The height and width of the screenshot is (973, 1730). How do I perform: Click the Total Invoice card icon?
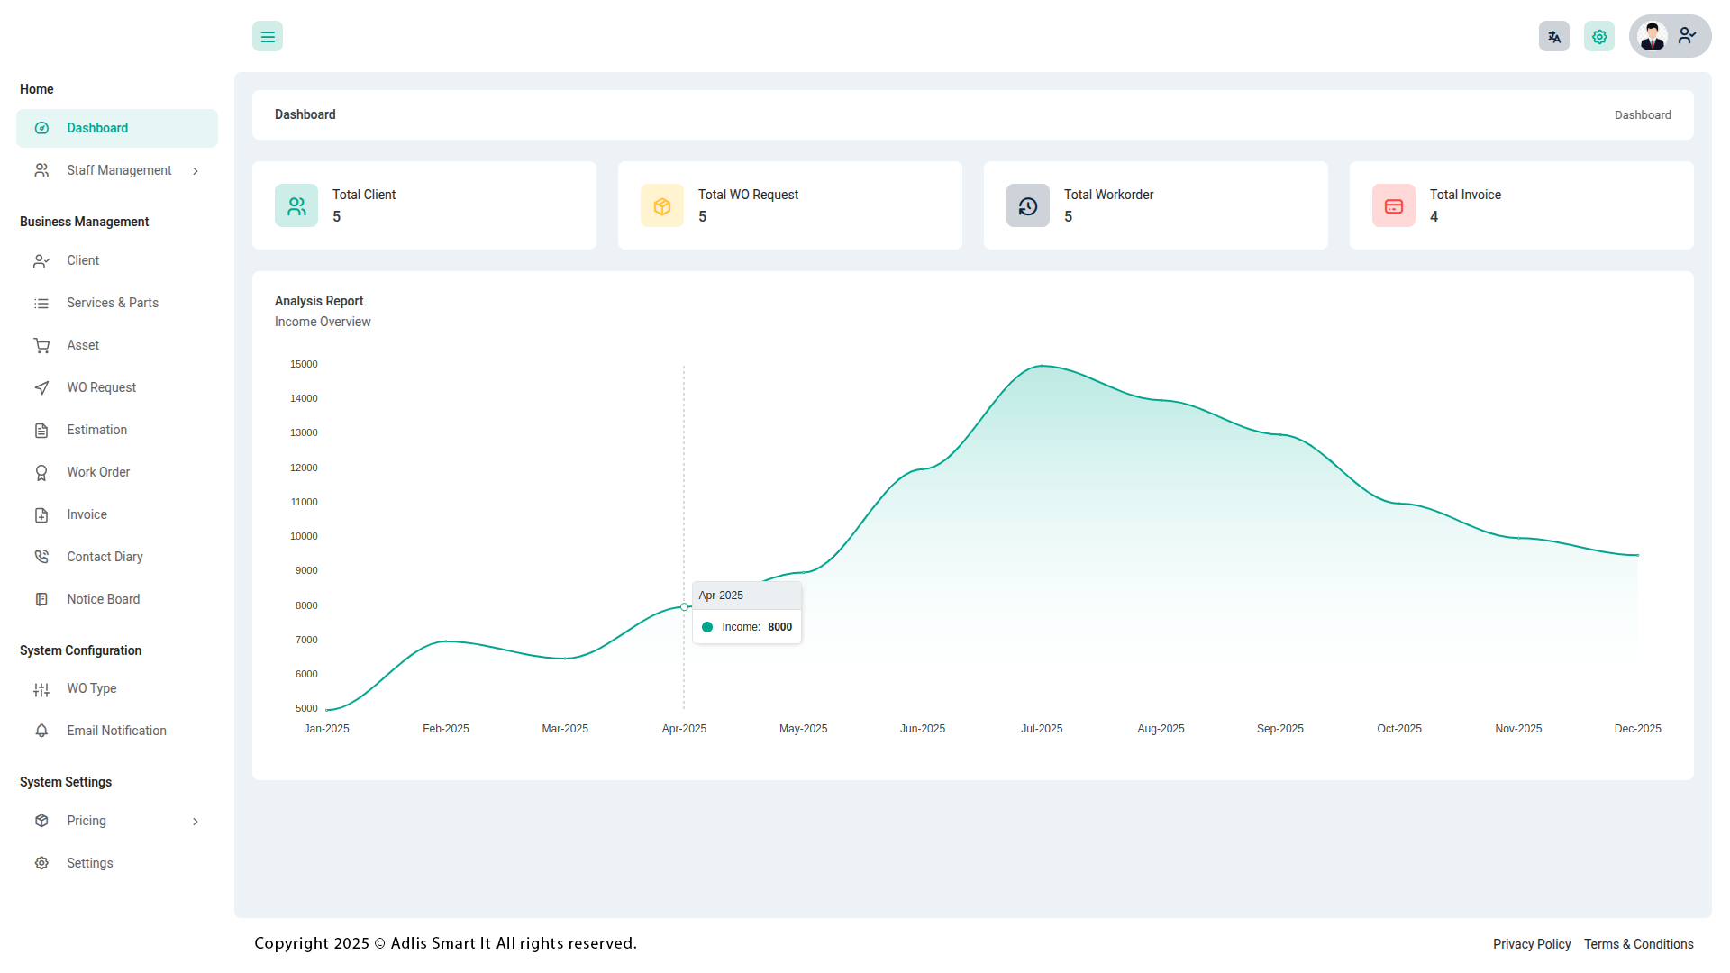1394,206
